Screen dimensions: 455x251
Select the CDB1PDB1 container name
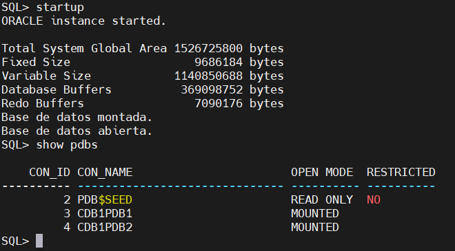105,214
